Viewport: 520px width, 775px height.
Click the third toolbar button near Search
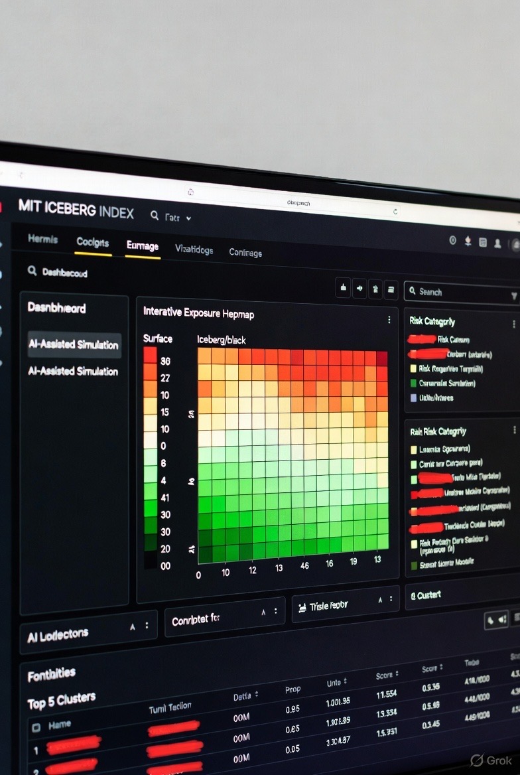375,290
